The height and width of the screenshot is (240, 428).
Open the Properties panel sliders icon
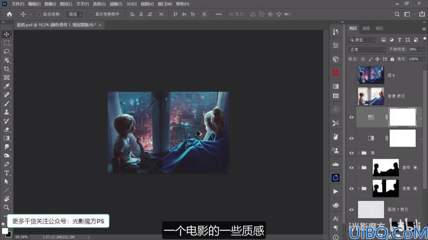(336, 45)
